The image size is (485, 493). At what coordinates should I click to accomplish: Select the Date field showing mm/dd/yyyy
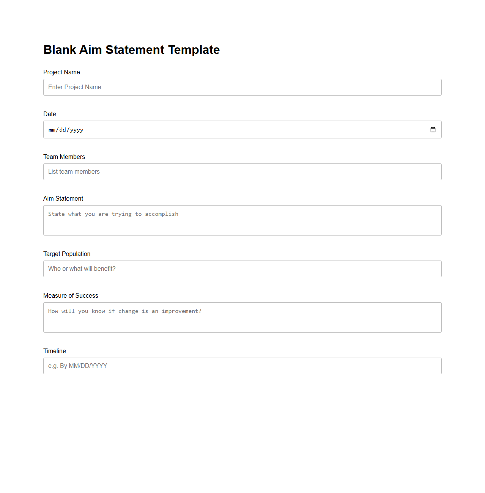coord(228,129)
